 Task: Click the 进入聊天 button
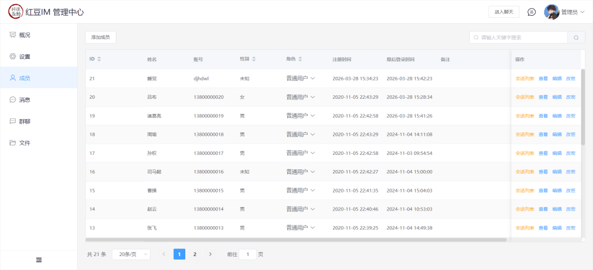pos(504,12)
